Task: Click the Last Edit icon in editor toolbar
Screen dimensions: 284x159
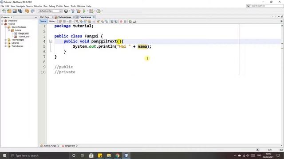Action: coord(60,22)
